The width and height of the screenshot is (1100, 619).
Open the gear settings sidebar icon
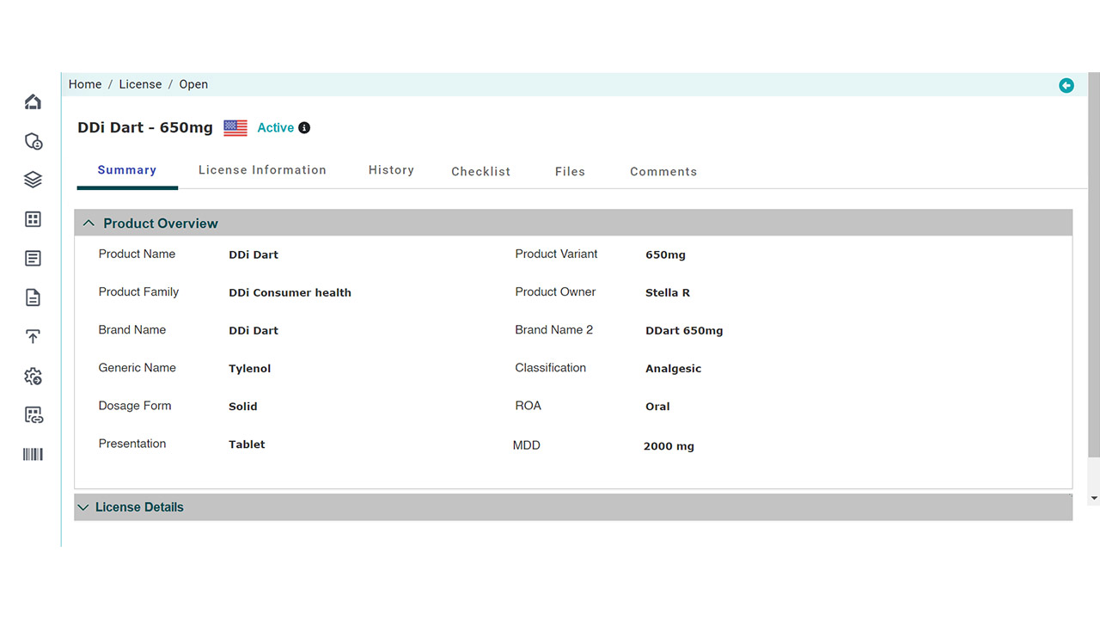click(33, 377)
